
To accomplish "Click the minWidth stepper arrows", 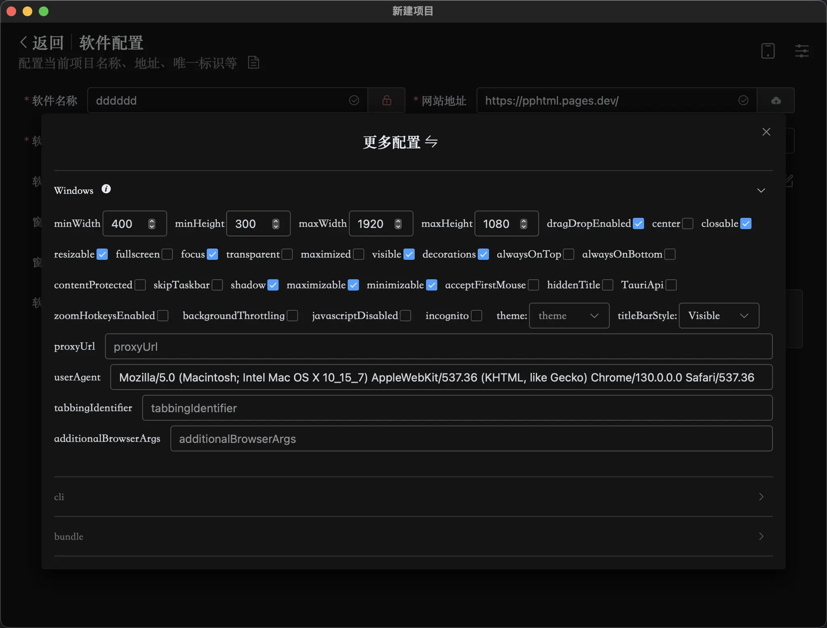I will (152, 223).
